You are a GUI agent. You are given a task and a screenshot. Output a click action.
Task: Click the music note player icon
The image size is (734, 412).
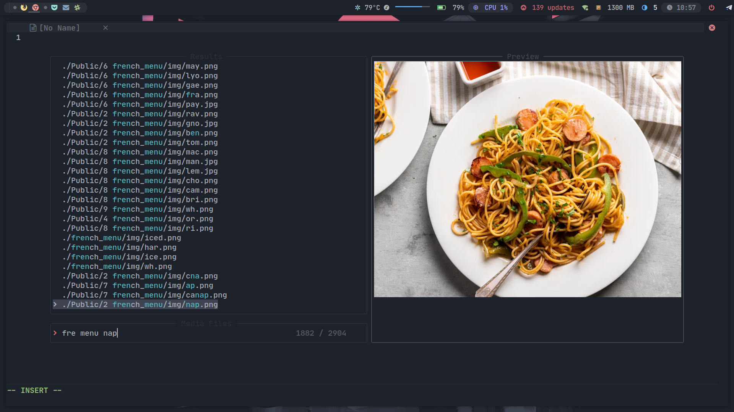(386, 8)
